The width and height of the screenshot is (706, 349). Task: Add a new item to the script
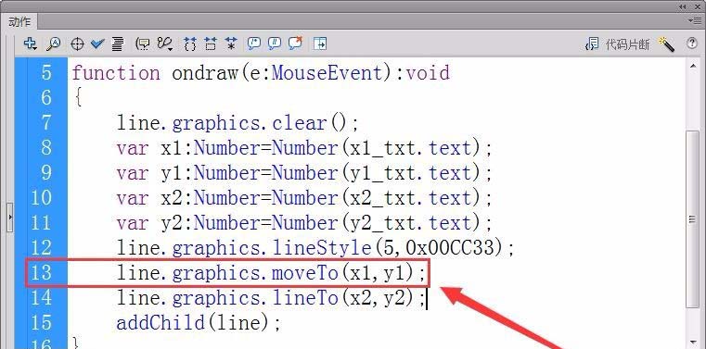click(30, 44)
